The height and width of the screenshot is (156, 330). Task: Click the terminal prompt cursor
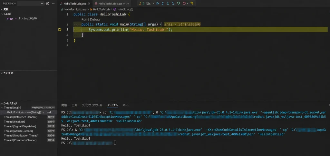(x=115, y=143)
